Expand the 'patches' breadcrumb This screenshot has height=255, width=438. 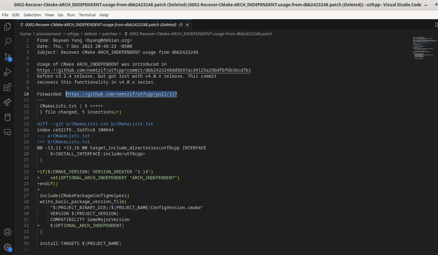point(110,34)
